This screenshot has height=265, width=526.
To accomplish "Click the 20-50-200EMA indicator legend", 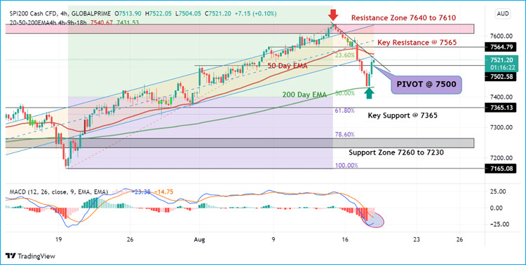I will 48,22.
